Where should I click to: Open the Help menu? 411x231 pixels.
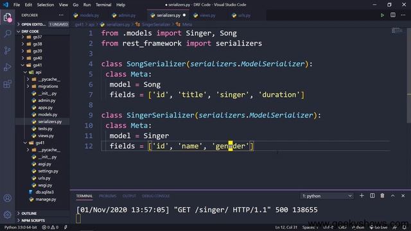121,4
